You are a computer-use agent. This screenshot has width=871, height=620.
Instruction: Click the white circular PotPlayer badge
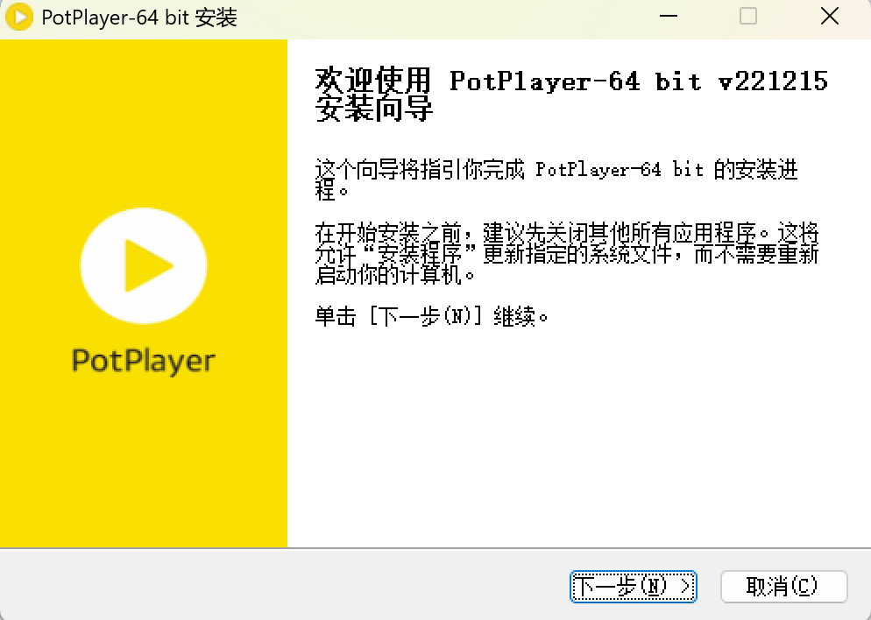click(x=143, y=265)
